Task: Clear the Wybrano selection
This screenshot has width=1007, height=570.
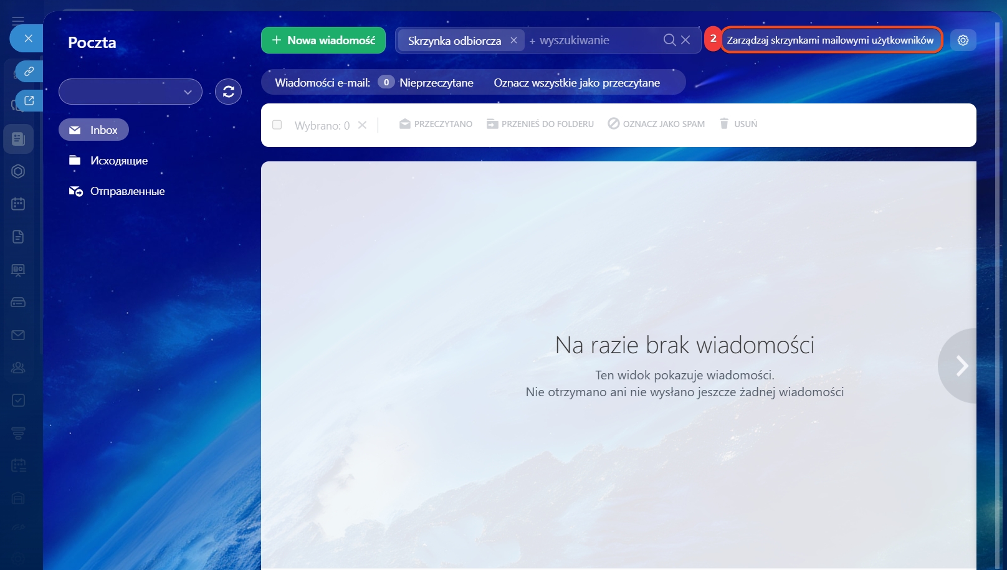Action: tap(362, 125)
